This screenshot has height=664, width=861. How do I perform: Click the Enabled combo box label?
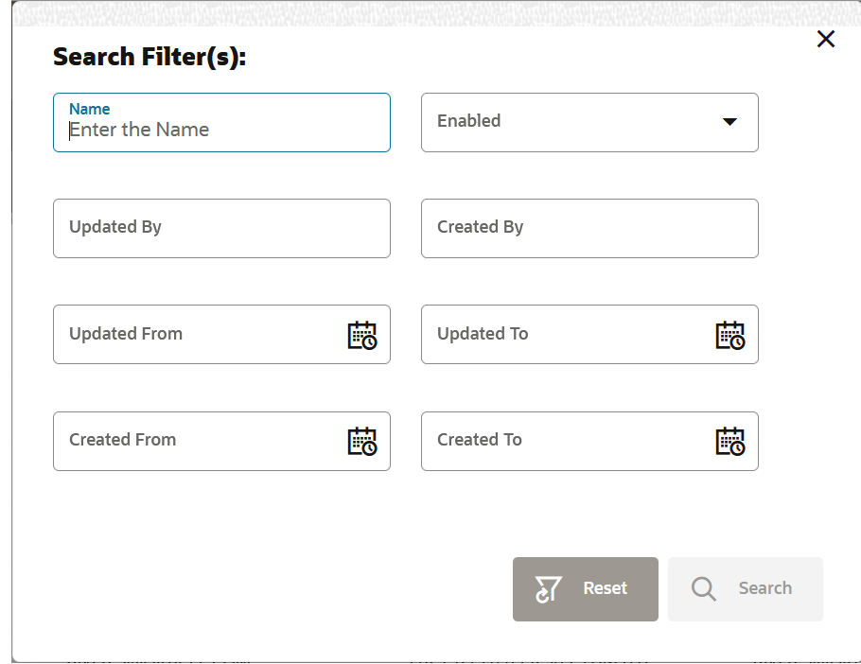coord(469,121)
